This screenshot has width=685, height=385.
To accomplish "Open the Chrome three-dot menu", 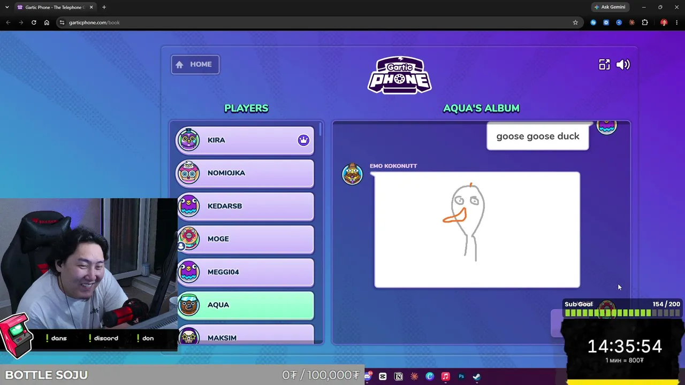I will tap(677, 22).
